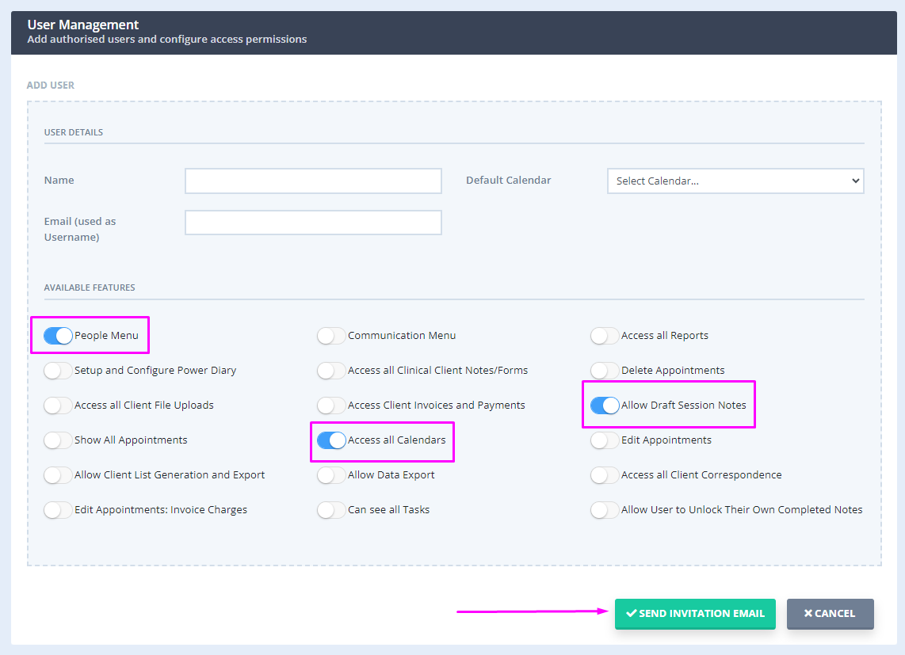This screenshot has height=655, width=905.
Task: Disable the Access all Calendars toggle
Action: [x=330, y=440]
